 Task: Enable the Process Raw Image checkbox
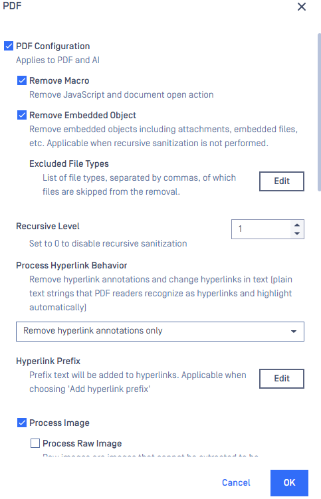(x=35, y=443)
